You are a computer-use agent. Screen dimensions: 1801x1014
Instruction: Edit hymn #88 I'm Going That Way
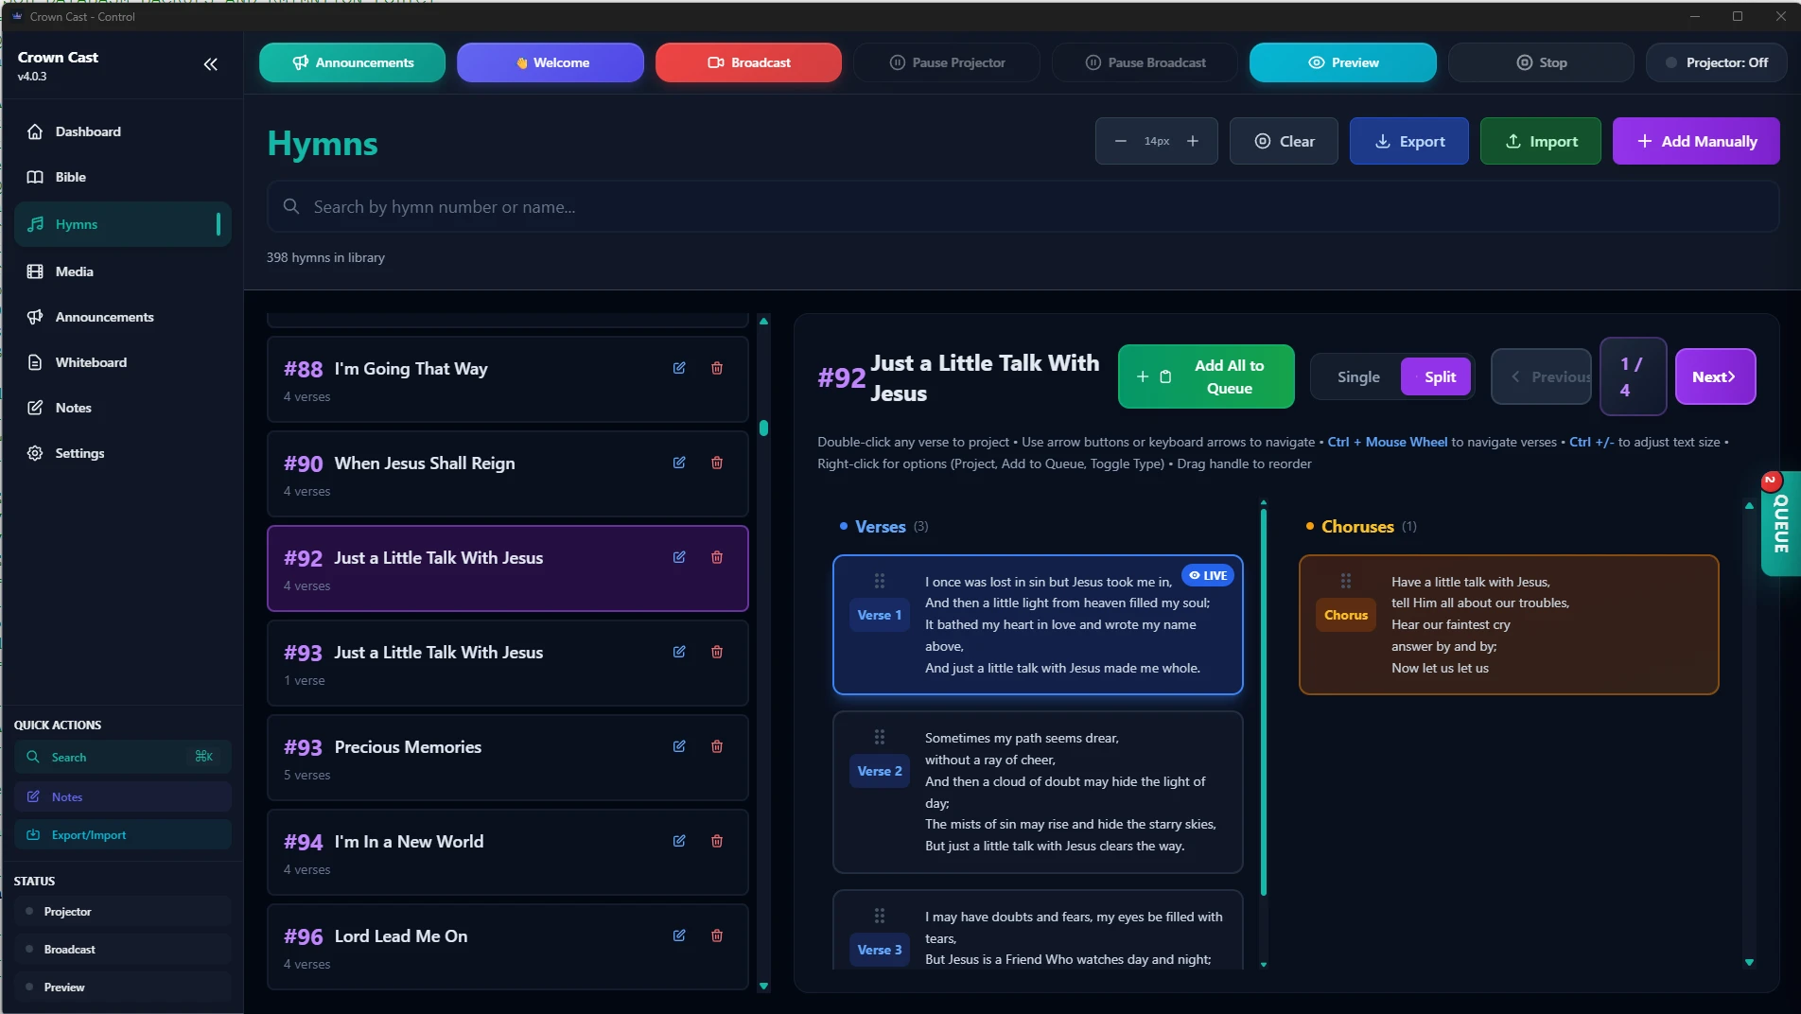(679, 368)
